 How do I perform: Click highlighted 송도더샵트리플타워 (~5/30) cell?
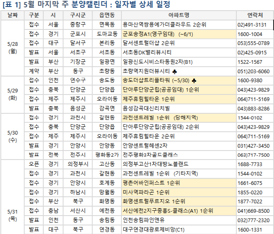coord(179,81)
